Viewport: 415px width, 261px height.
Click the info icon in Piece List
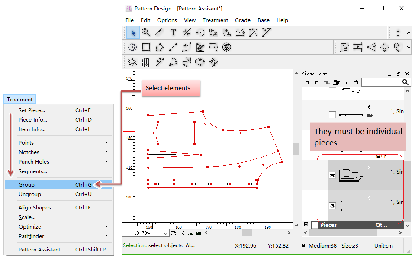click(346, 82)
